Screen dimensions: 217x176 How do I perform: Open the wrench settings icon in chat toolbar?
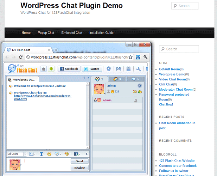tap(138, 69)
